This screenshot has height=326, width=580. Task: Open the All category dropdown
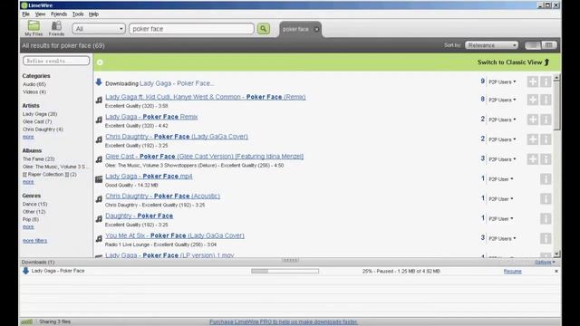point(99,28)
